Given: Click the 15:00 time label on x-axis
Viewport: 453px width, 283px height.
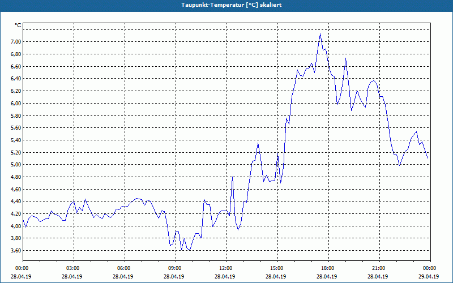Looking at the screenshot, I should 277,268.
